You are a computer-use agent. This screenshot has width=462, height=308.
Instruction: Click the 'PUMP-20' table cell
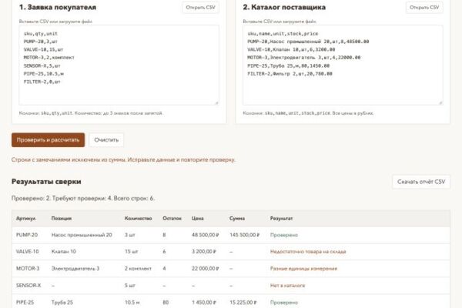pyautogui.click(x=27, y=235)
